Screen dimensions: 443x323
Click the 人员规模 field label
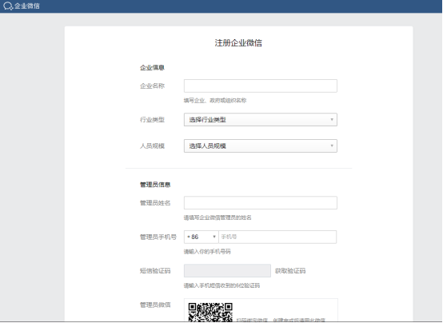(152, 146)
